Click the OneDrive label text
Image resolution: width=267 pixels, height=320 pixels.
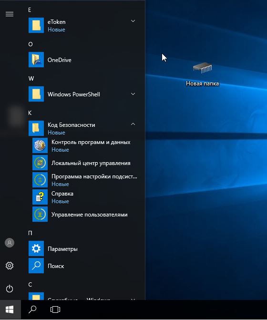point(59,60)
